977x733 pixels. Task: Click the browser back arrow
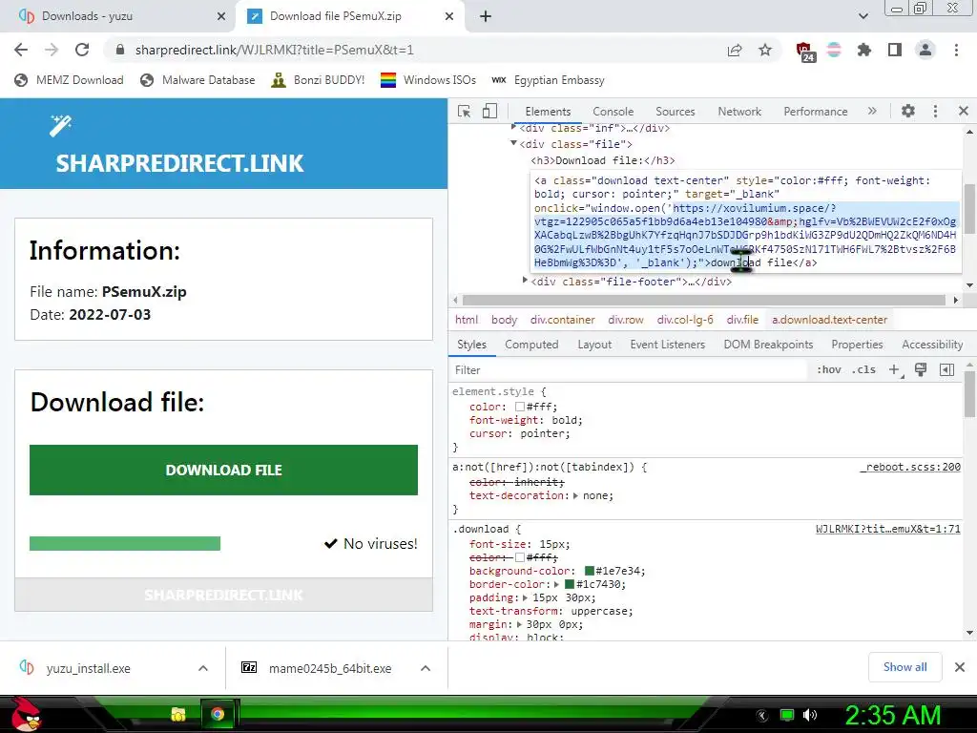21,50
